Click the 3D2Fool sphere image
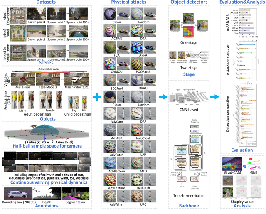 111,79
